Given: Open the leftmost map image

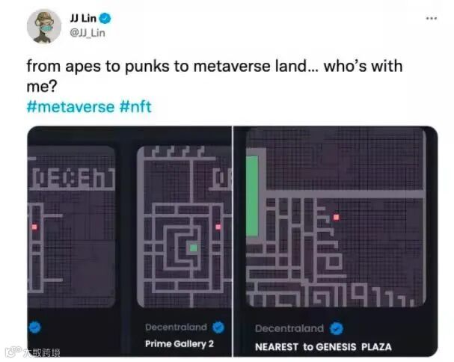Looking at the screenshot, I should (71, 227).
